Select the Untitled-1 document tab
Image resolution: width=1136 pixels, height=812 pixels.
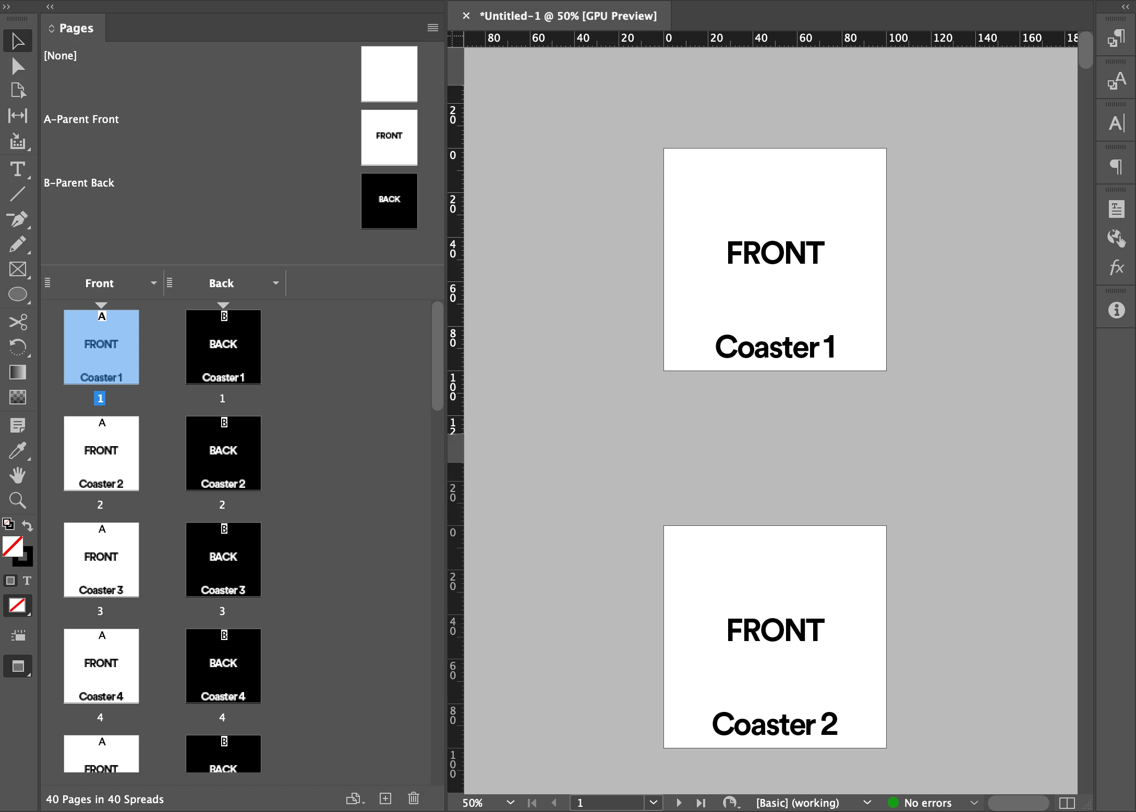pos(567,16)
